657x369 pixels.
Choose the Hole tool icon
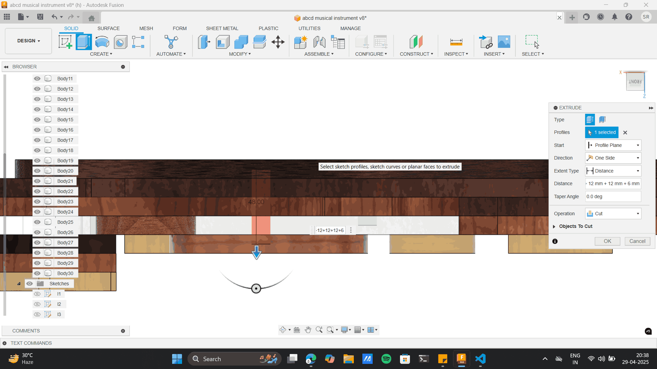pos(120,42)
